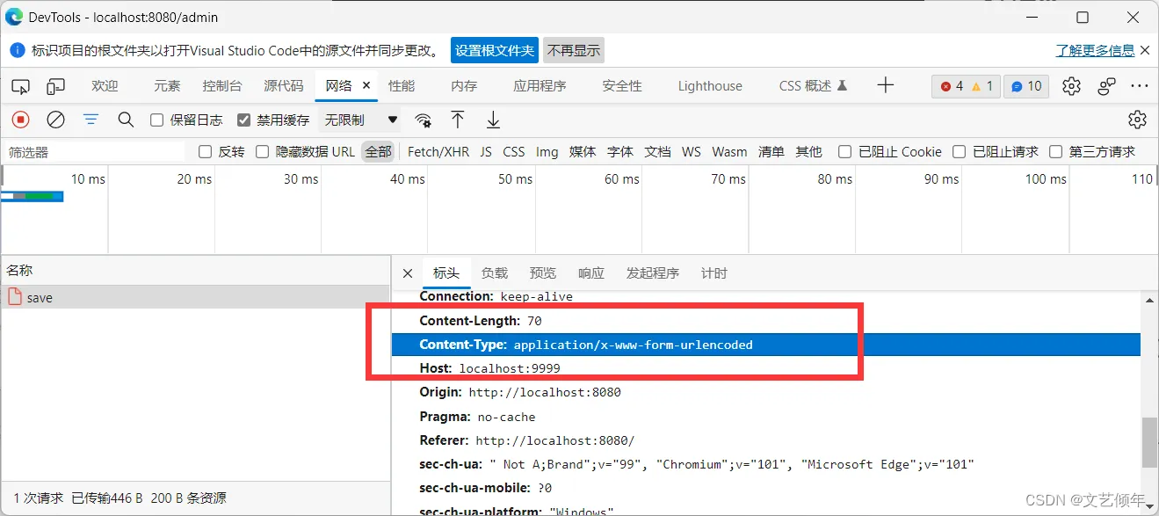
Task: Export HAR file via download arrow
Action: (493, 120)
